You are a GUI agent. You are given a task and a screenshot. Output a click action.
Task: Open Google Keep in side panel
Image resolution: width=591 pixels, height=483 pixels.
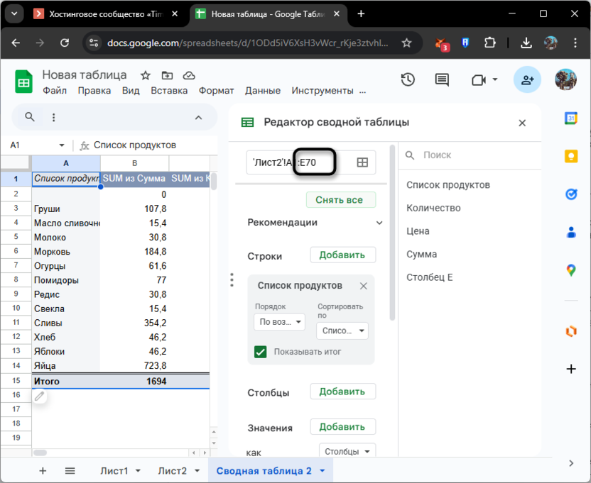[x=570, y=156]
